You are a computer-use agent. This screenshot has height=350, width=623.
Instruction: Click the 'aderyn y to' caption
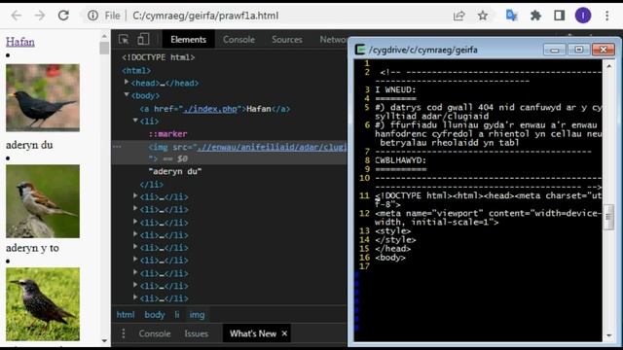point(32,248)
